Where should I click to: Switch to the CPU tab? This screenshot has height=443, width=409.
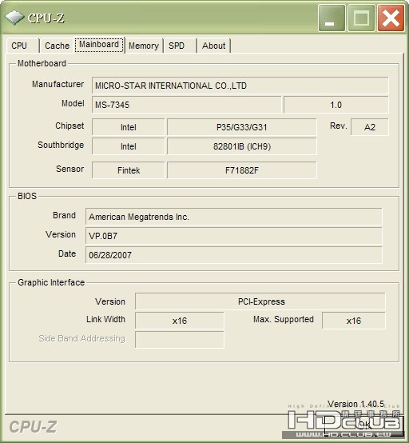coord(22,46)
